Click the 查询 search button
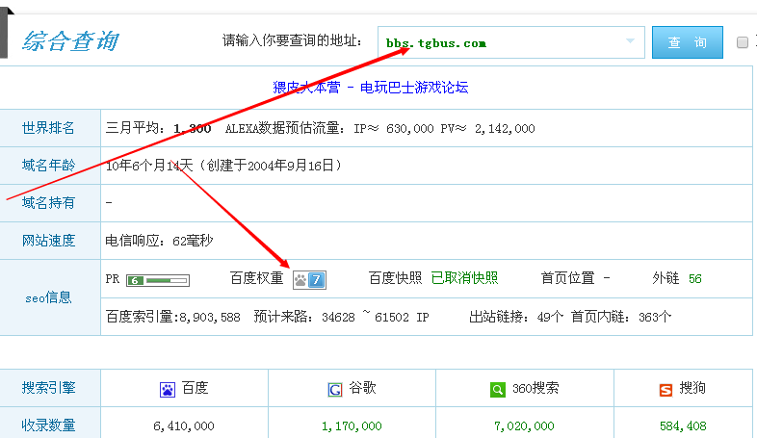Viewport: 757px width, 438px height. [688, 42]
